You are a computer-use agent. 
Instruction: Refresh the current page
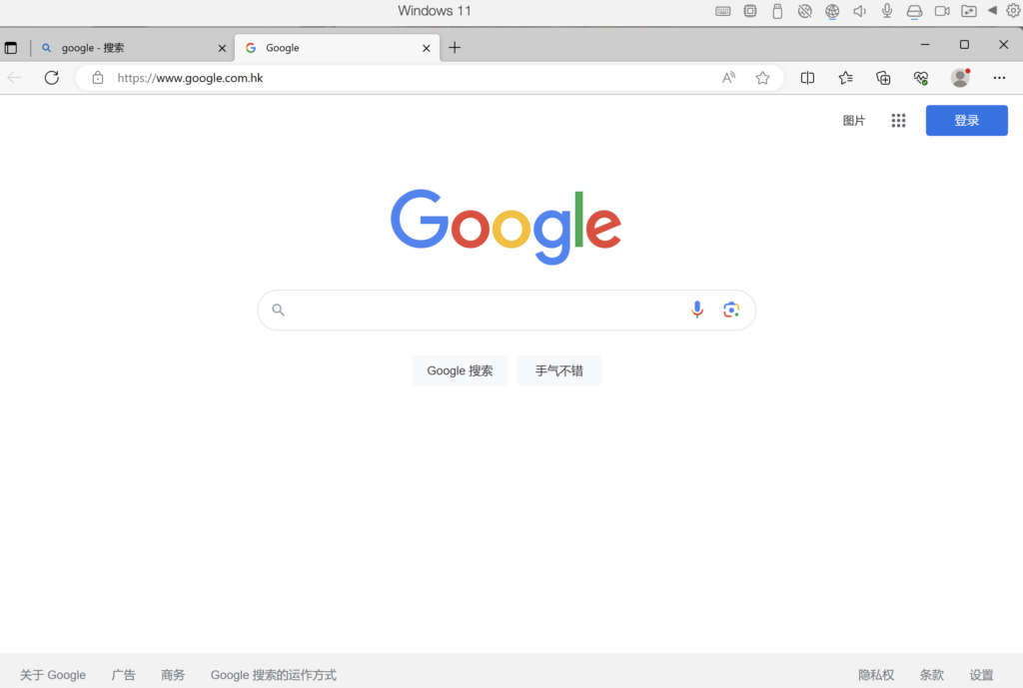[52, 78]
